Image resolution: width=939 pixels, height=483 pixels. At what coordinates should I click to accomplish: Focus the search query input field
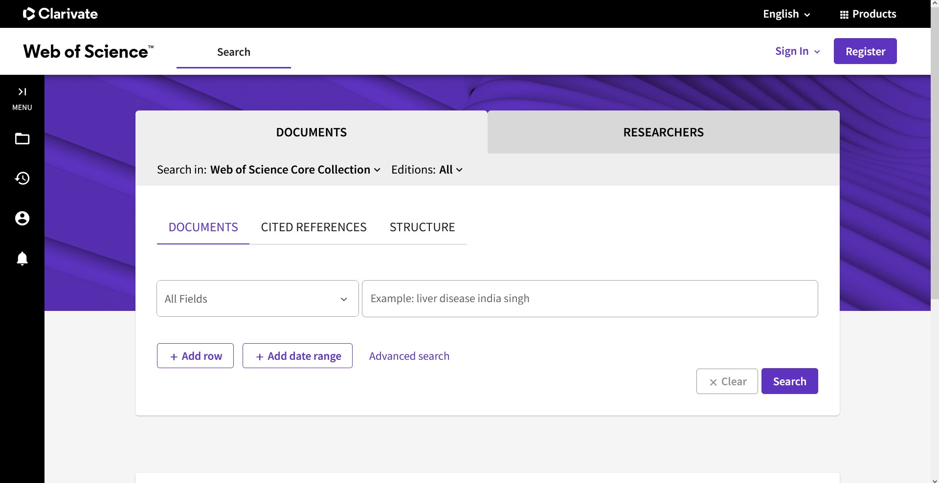590,299
